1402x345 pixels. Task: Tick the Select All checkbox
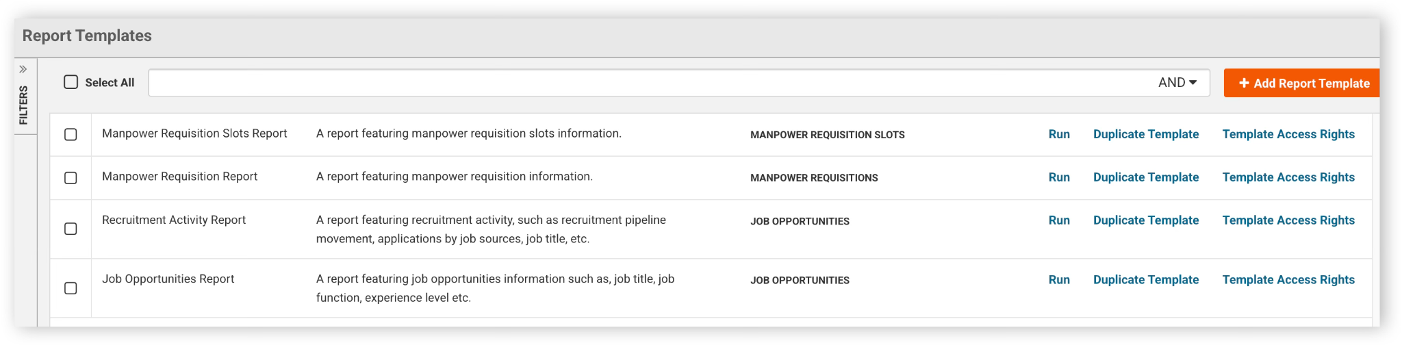coord(71,82)
